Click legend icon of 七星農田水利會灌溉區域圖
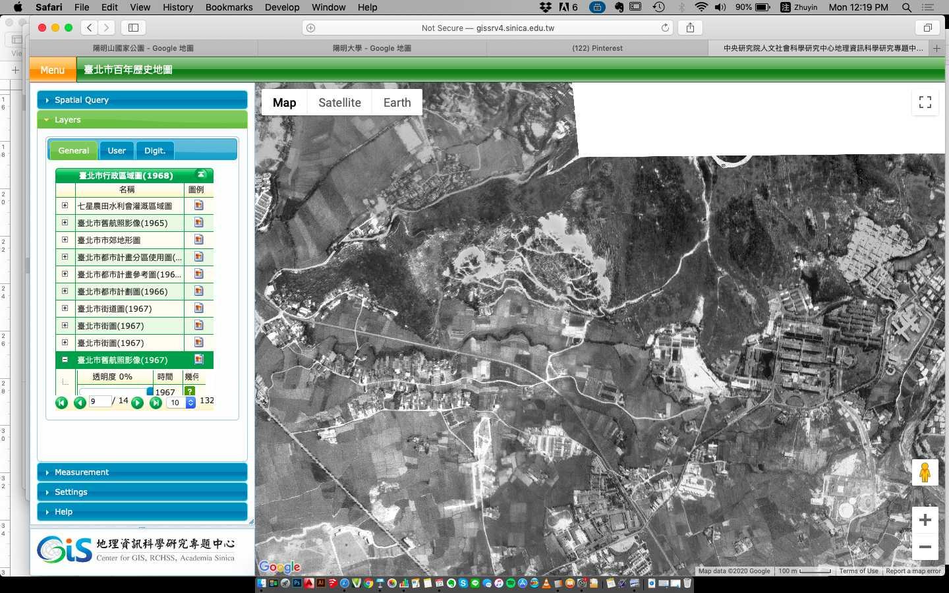The width and height of the screenshot is (949, 593). pyautogui.click(x=198, y=206)
